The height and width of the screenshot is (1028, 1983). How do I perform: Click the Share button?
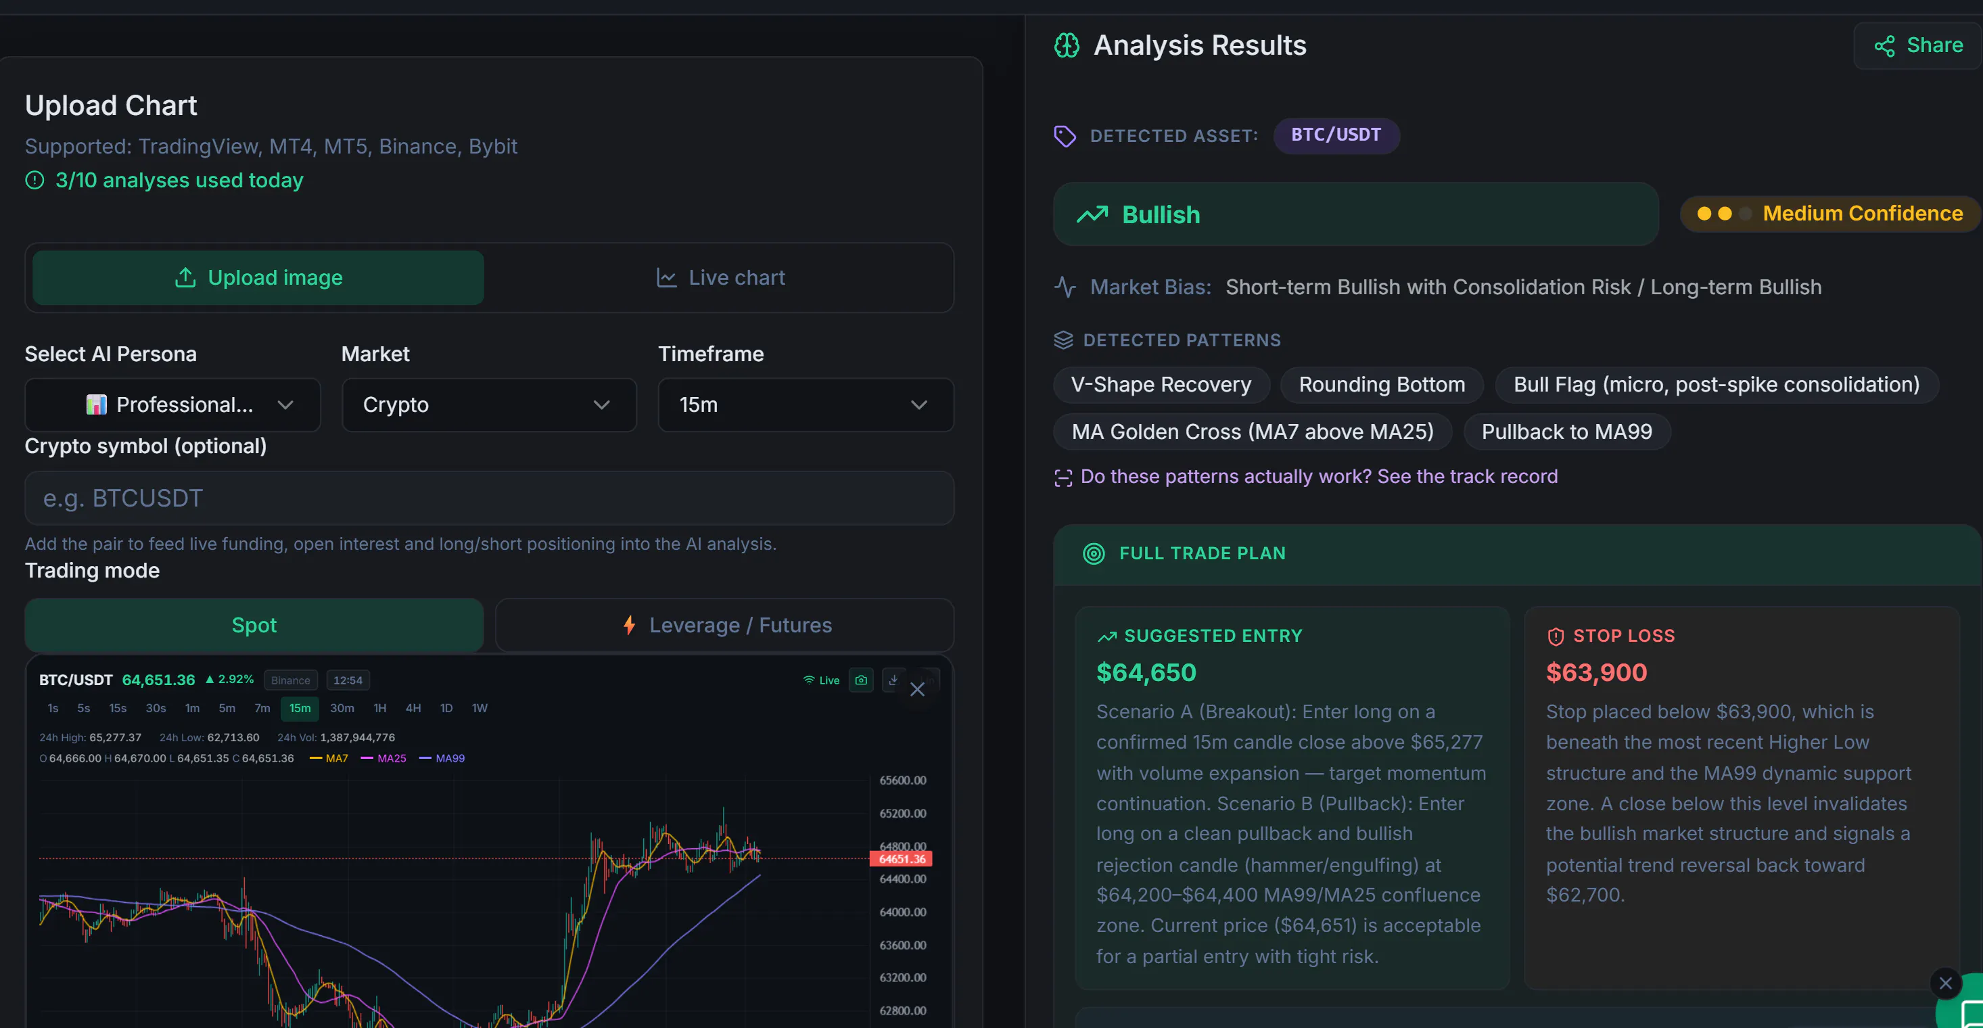(1917, 45)
